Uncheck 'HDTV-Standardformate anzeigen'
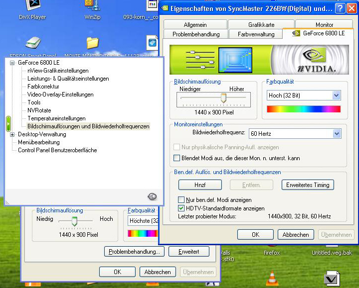The height and width of the screenshot is (288, 359). pyautogui.click(x=181, y=208)
